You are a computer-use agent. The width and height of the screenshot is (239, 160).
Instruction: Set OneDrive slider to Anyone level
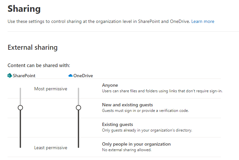click(x=78, y=88)
